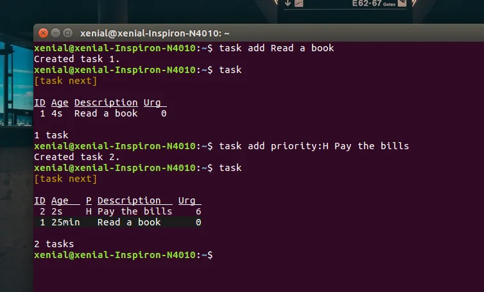Click the urgency value 6
The width and height of the screenshot is (484, 292).
click(x=198, y=211)
